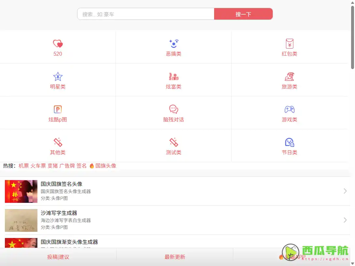Open the 炫酷p图 P-badge icon
The height and width of the screenshot is (266, 355).
pos(58,109)
